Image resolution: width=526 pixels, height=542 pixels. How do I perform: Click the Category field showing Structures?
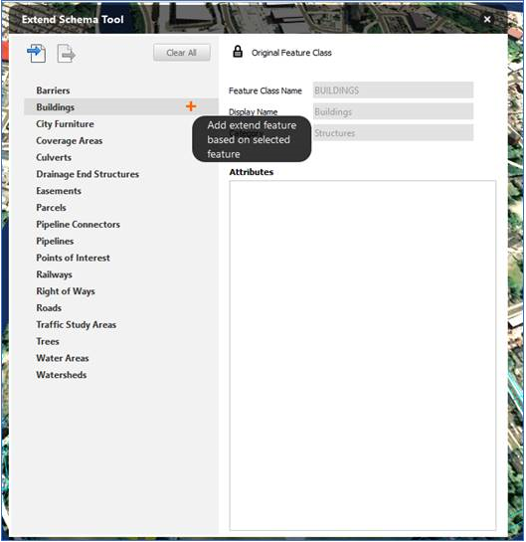pyautogui.click(x=393, y=133)
